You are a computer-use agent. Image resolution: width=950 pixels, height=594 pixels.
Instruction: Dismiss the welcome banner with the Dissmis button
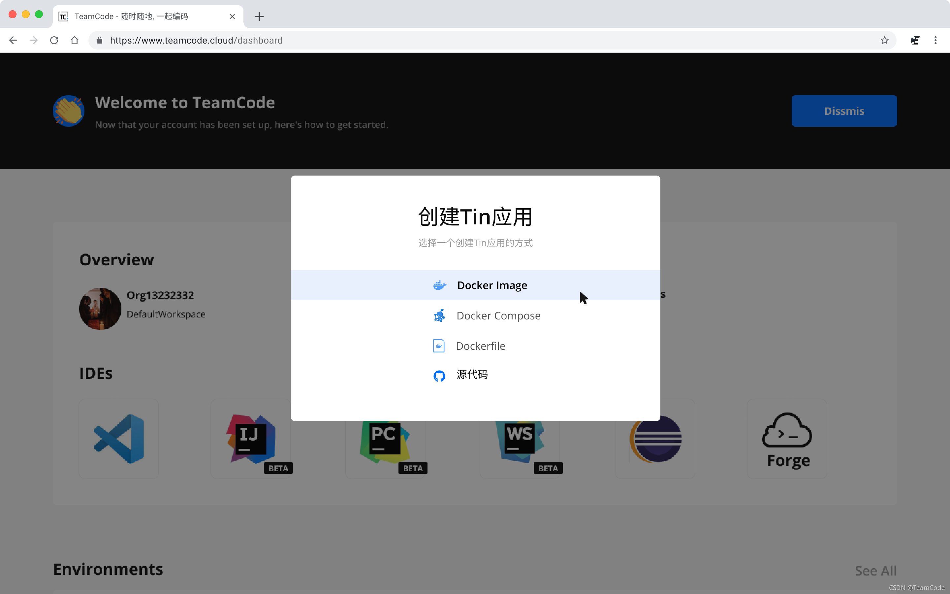click(x=844, y=111)
